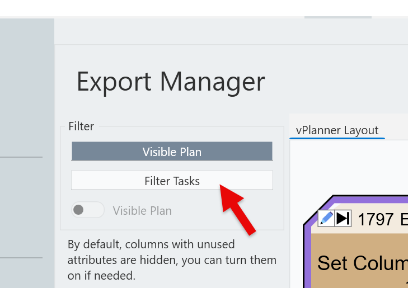The width and height of the screenshot is (408, 288).
Task: Click the skip-to-end arrow icon on task 1797
Action: coord(343,218)
